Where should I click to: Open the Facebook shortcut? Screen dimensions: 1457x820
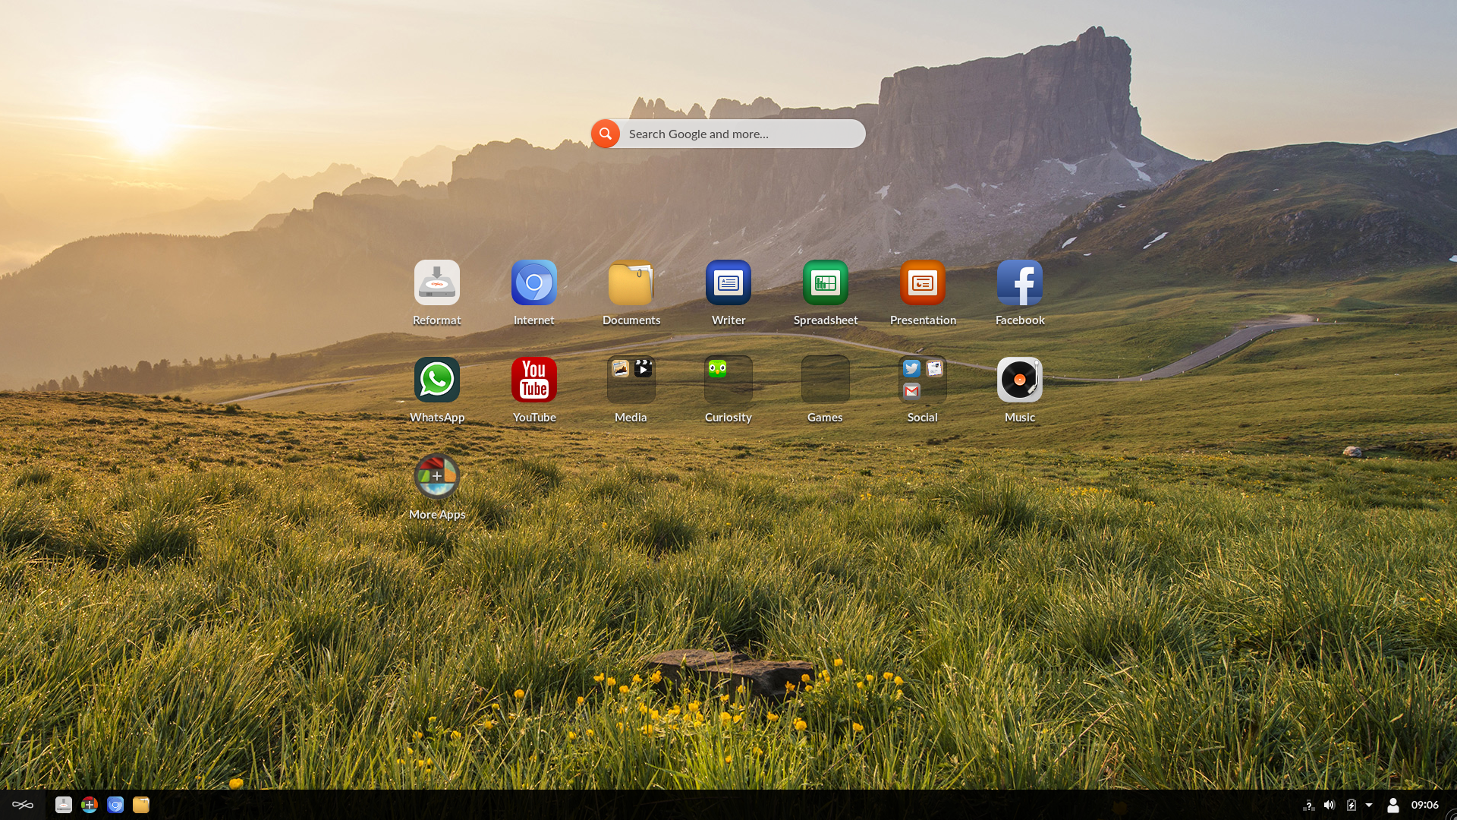(x=1020, y=283)
